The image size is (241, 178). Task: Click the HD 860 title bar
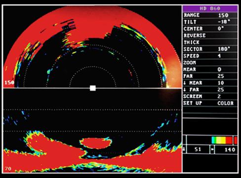[x=210, y=8]
